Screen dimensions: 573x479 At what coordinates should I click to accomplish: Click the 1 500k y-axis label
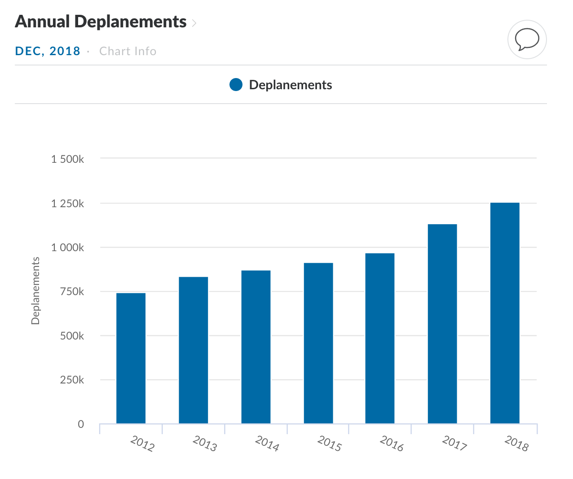[x=67, y=159]
